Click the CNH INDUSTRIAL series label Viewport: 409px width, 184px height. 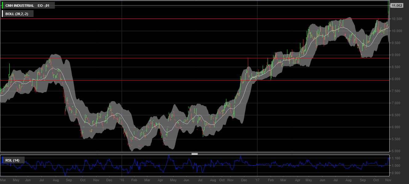(x=20, y=6)
